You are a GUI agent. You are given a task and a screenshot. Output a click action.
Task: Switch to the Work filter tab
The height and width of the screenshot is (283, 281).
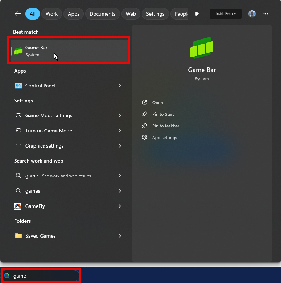[x=51, y=14]
